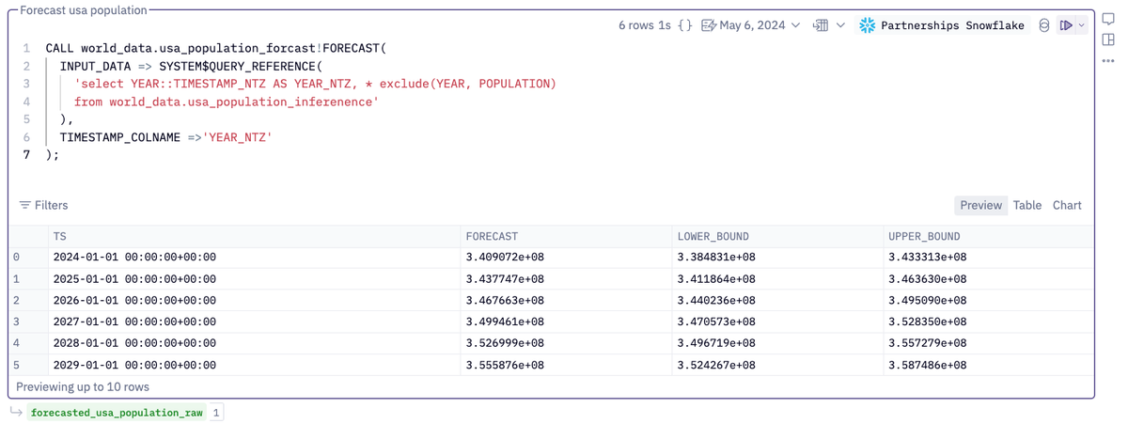Switch to the Chart tab

(x=1067, y=205)
